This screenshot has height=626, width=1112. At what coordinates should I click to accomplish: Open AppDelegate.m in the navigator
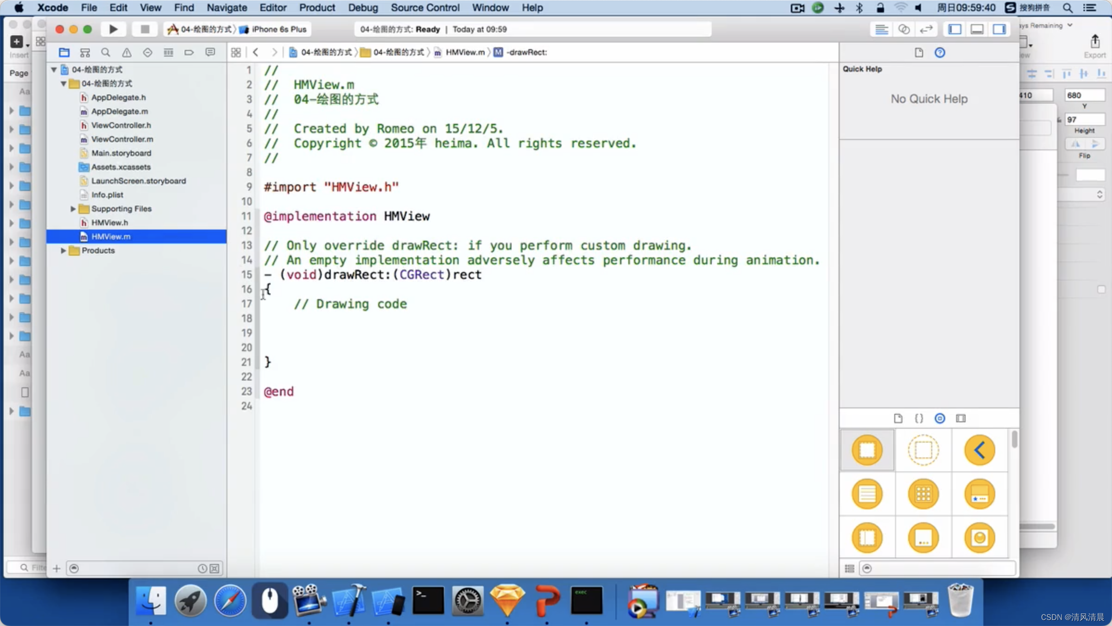(120, 111)
